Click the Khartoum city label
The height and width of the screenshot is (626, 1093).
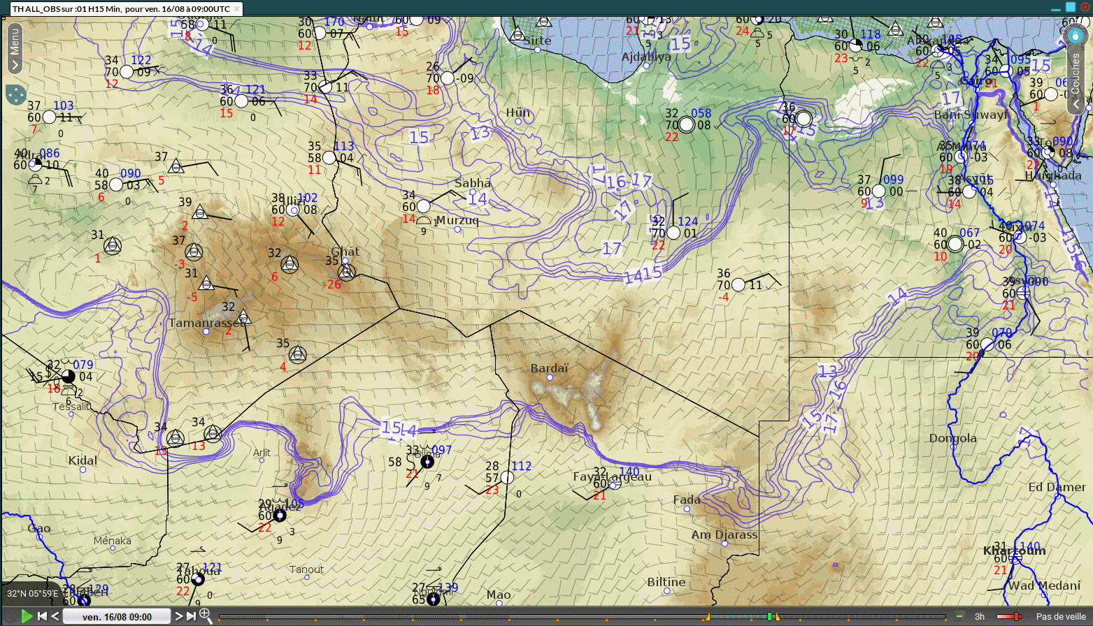click(x=1015, y=551)
